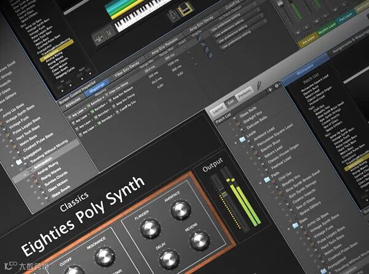The width and height of the screenshot is (369, 274).
Task: Click the Arpeggiated folder icon in left patch list
Action: pyautogui.click(x=19, y=162)
